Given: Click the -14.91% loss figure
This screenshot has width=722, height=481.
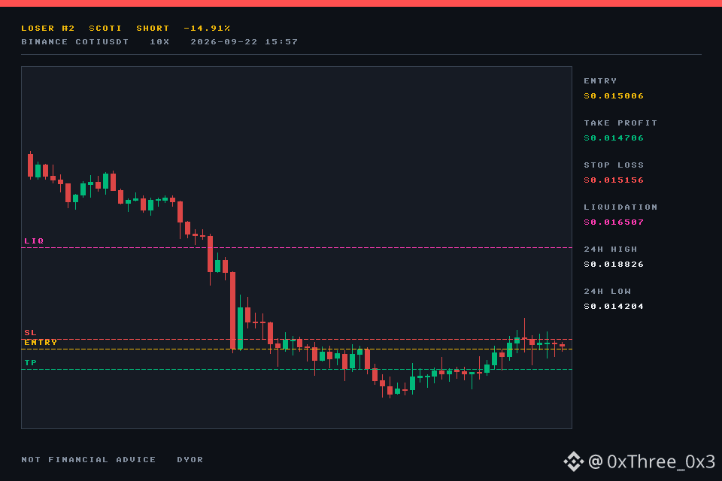Looking at the screenshot, I should [208, 28].
